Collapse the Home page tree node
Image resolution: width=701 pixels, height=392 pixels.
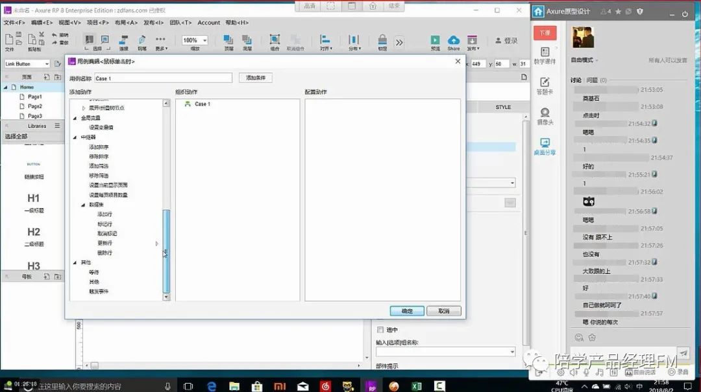click(x=5, y=87)
